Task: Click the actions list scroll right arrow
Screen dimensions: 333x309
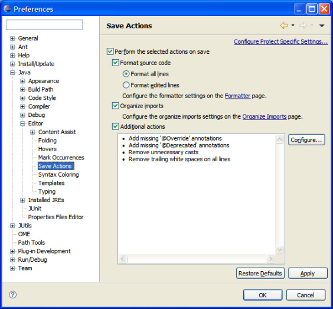Action: 270,259
